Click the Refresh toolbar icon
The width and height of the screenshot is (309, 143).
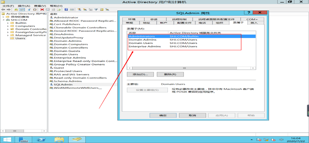53,9
